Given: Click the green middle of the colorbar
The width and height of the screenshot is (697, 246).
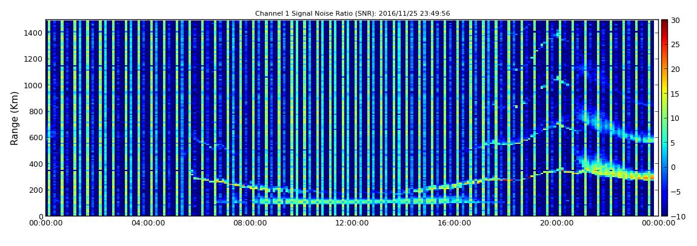Looking at the screenshot, I should tap(664, 118).
